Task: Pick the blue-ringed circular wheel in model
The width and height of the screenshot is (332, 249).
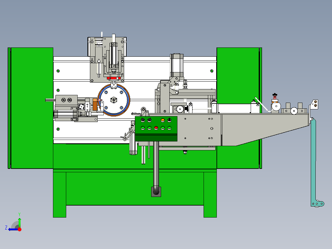Action: 114,100
